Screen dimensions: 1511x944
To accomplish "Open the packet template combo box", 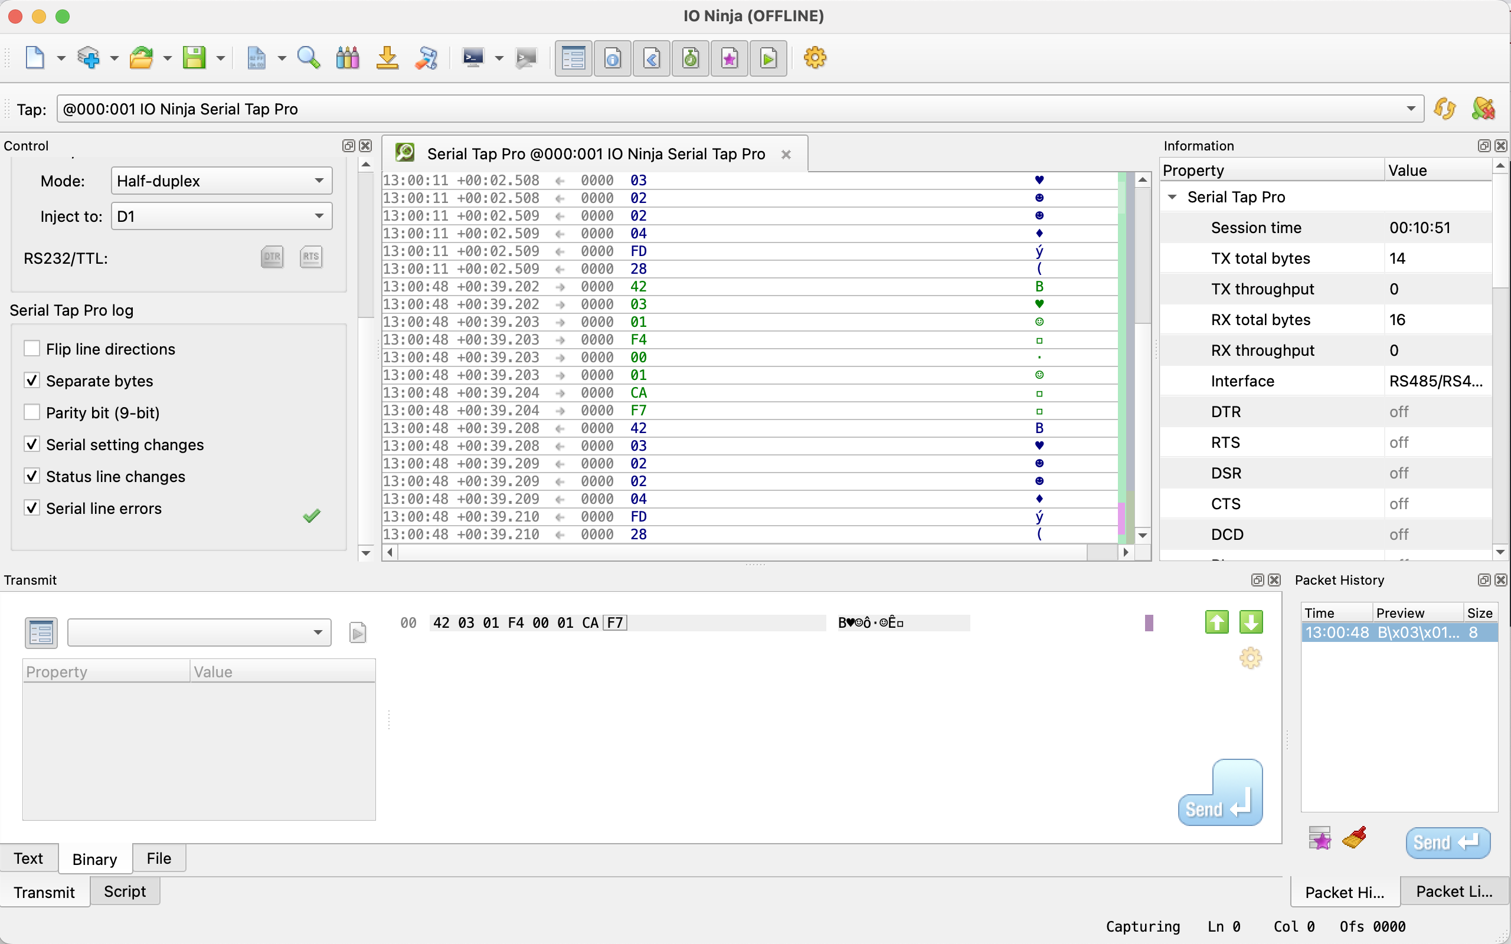I will click(x=198, y=632).
